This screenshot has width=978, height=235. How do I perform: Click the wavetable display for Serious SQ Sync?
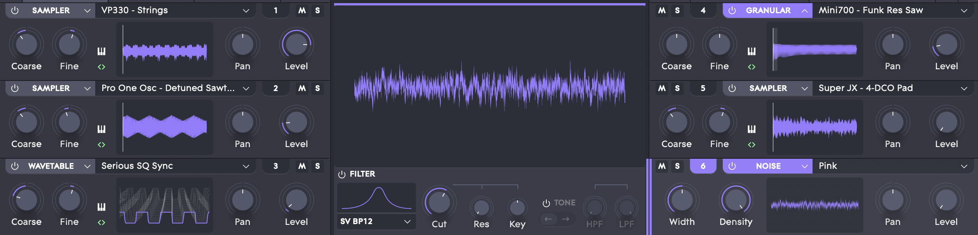pyautogui.click(x=165, y=205)
